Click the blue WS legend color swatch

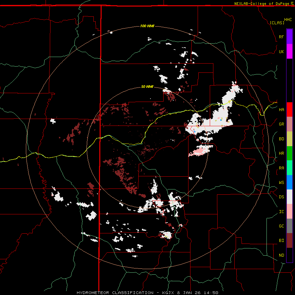pyautogui.click(x=289, y=182)
